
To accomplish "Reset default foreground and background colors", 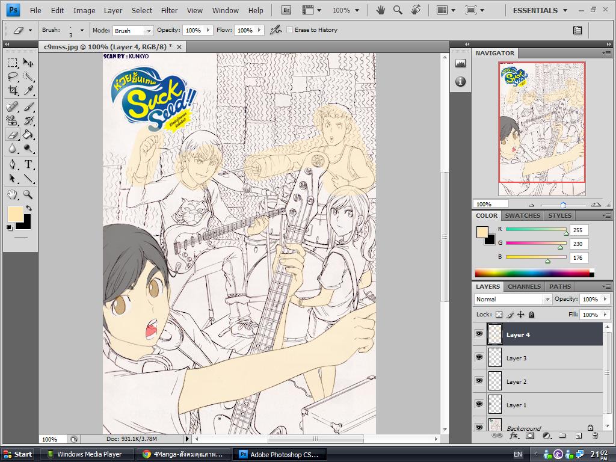I will (10, 227).
